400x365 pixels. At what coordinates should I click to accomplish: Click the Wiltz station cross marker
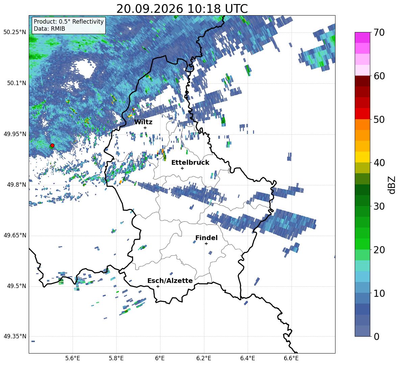[145, 128]
